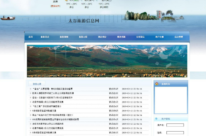This screenshot has height=136, width=206.
Task: Open 旅游新闻 in the navigation bar
Action: (64, 37)
